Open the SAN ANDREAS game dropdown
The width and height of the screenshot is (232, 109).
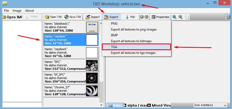point(210,105)
